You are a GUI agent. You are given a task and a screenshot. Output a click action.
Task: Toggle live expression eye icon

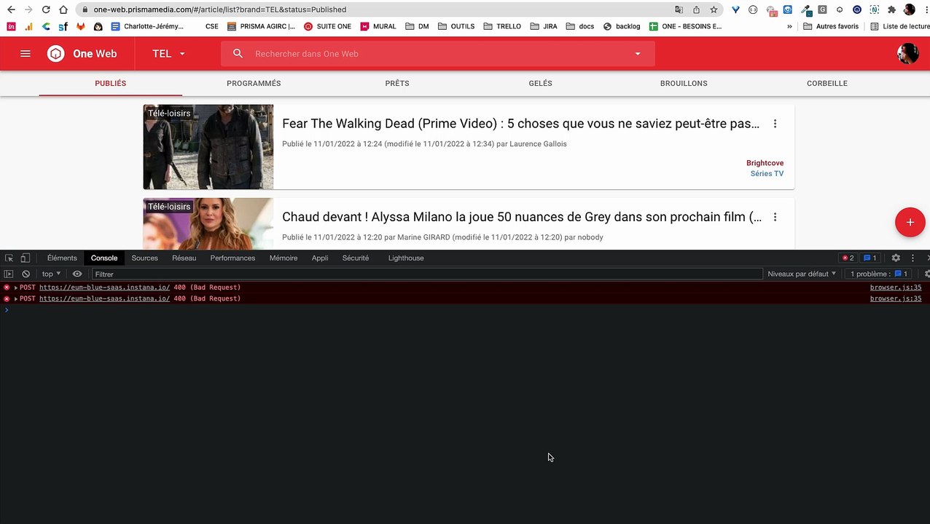[x=77, y=274]
